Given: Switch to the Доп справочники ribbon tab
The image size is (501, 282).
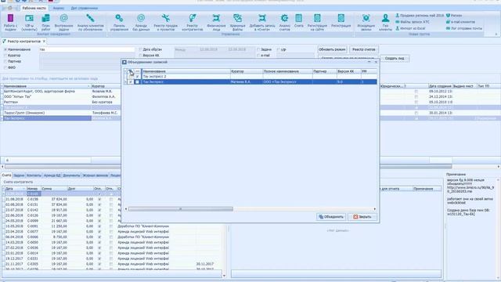Looking at the screenshot, I should [x=85, y=8].
